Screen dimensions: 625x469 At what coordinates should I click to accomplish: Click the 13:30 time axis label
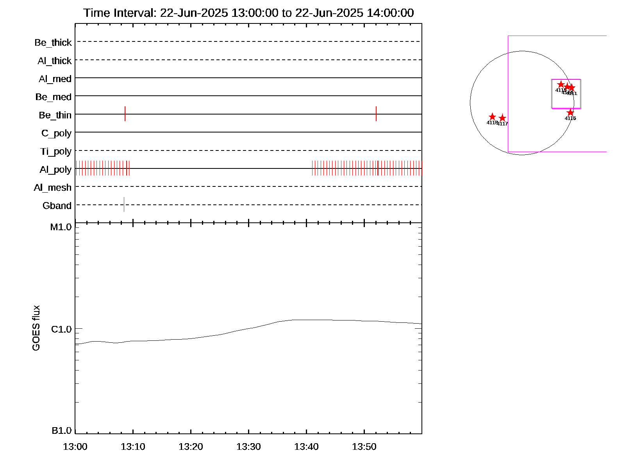point(248,447)
